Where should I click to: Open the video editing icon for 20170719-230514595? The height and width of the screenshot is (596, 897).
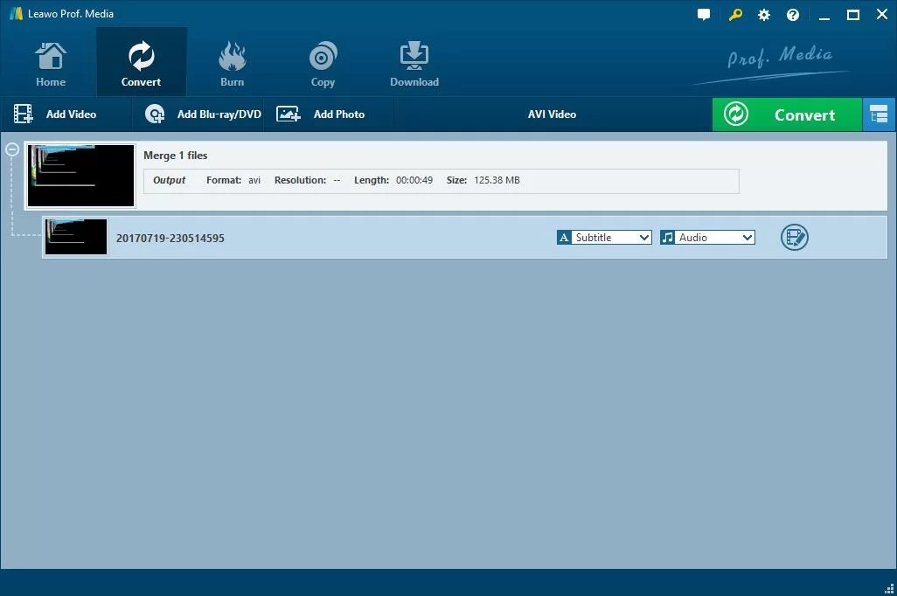point(794,237)
